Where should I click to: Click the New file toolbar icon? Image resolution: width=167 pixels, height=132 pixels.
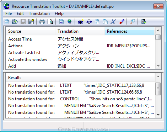tap(7, 22)
